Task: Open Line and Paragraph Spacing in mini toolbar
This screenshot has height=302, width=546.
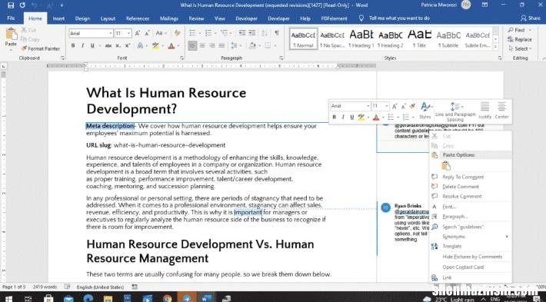Action: click(x=454, y=111)
